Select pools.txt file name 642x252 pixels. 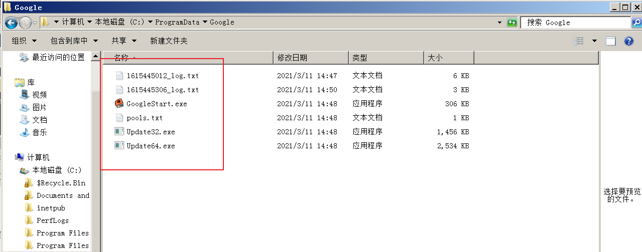click(145, 118)
